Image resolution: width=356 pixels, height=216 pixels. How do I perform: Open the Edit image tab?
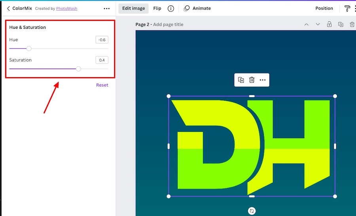133,8
